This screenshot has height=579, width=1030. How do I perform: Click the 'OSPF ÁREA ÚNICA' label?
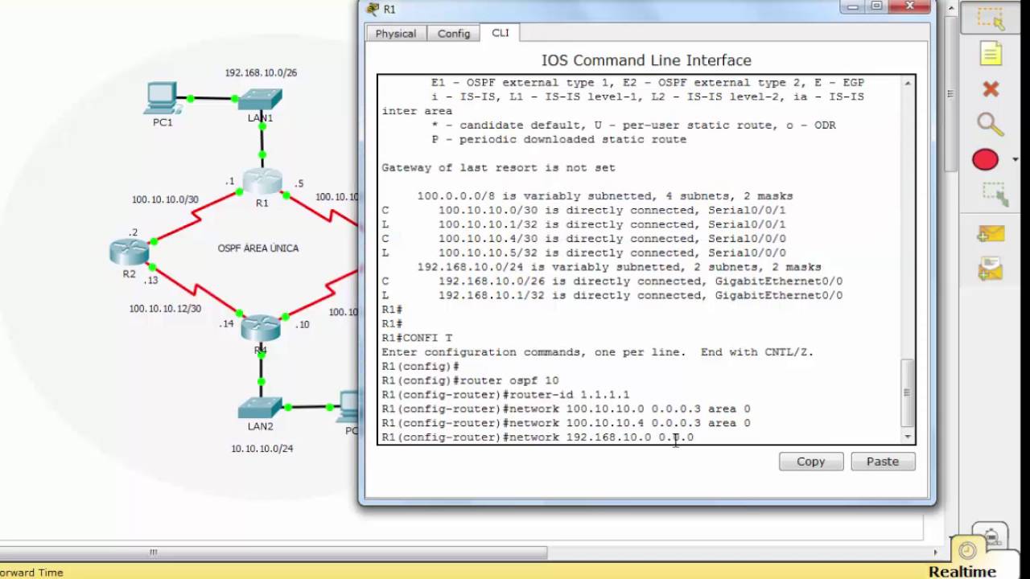pyautogui.click(x=258, y=248)
